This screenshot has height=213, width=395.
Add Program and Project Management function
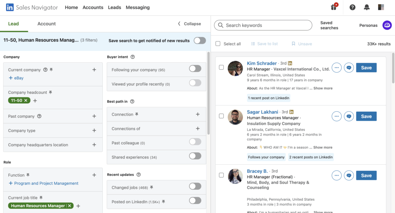click(43, 183)
